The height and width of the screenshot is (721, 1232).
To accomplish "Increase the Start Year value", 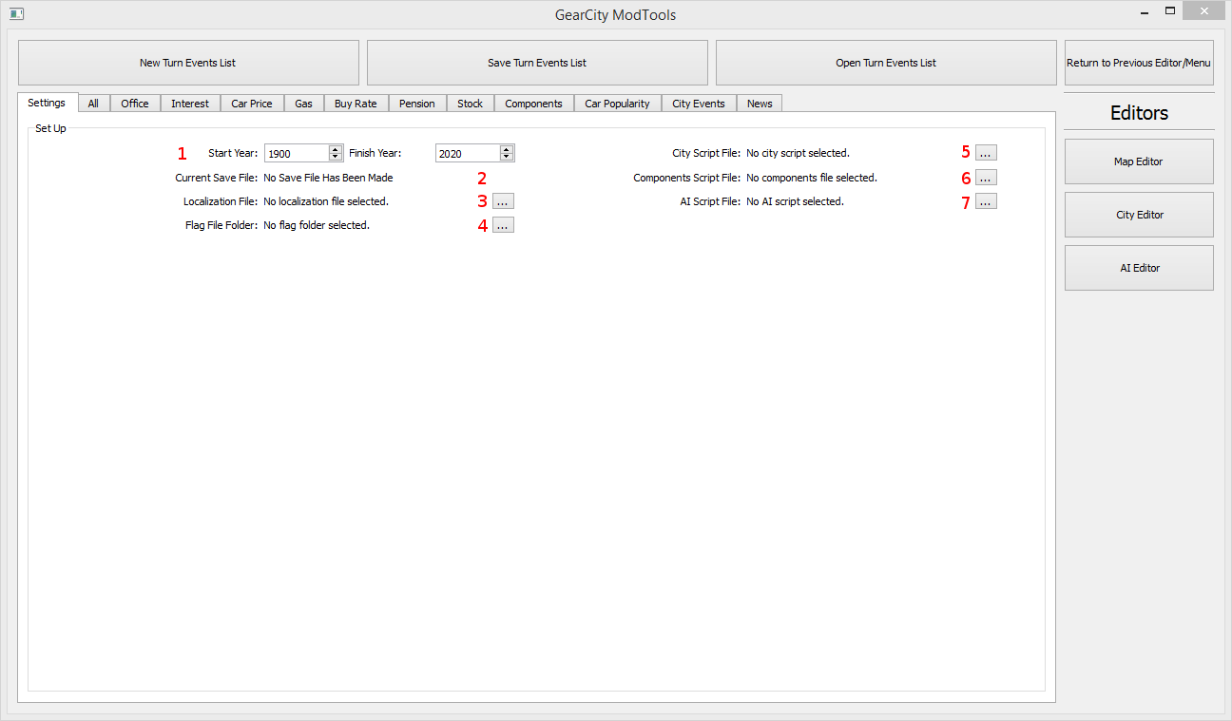I will 335,149.
